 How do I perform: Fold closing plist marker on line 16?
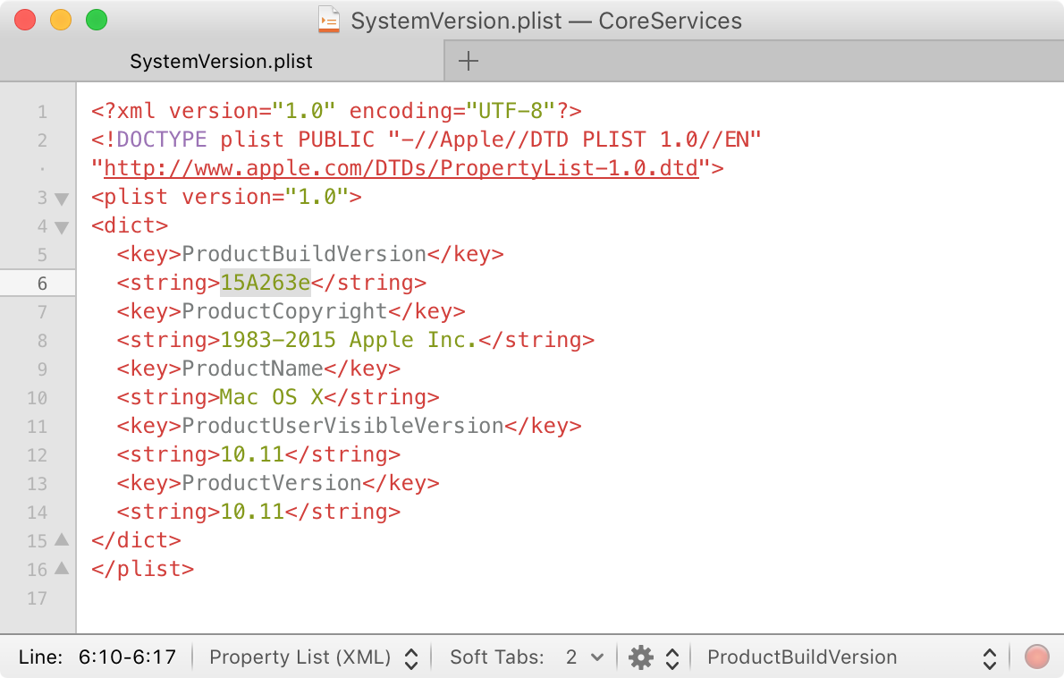coord(62,568)
